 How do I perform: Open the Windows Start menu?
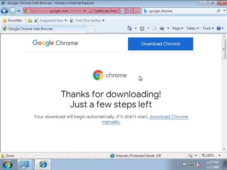pyautogui.click(x=8, y=164)
